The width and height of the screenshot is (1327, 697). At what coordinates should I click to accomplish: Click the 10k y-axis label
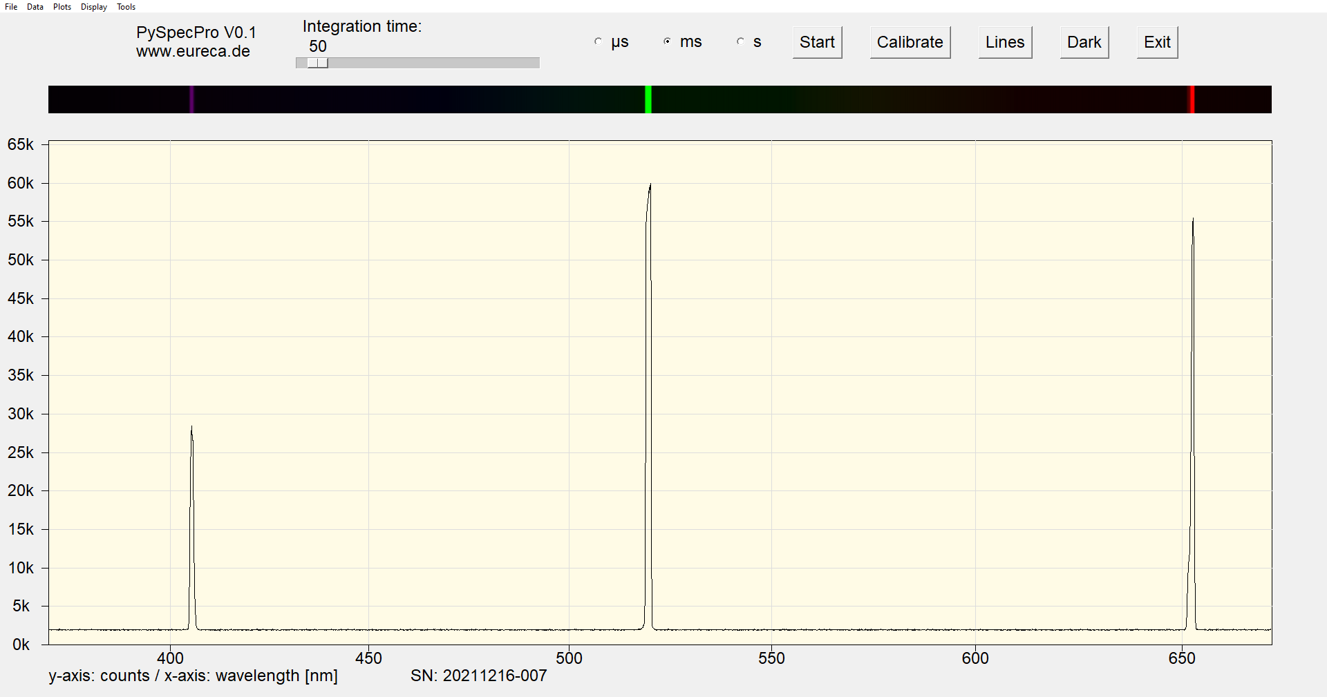pos(21,568)
